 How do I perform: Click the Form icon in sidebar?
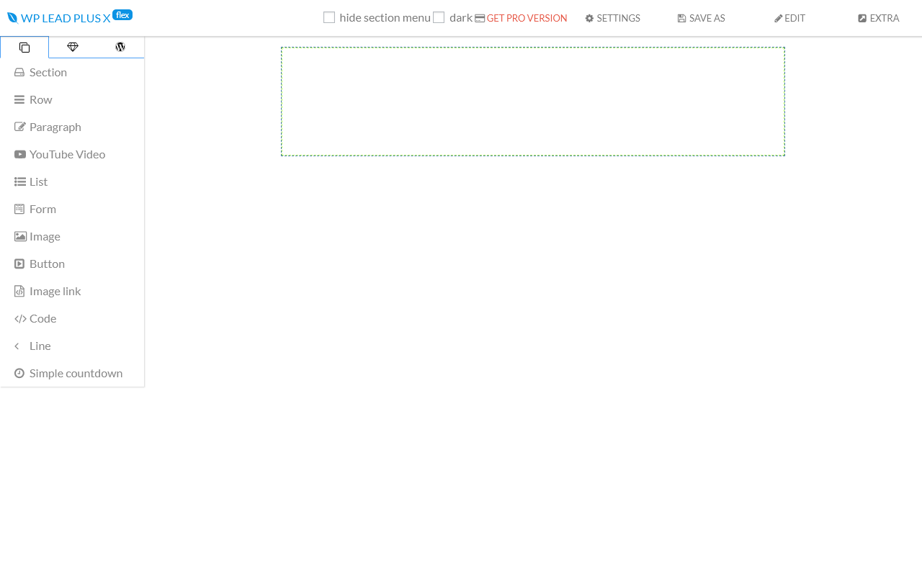coord(19,209)
